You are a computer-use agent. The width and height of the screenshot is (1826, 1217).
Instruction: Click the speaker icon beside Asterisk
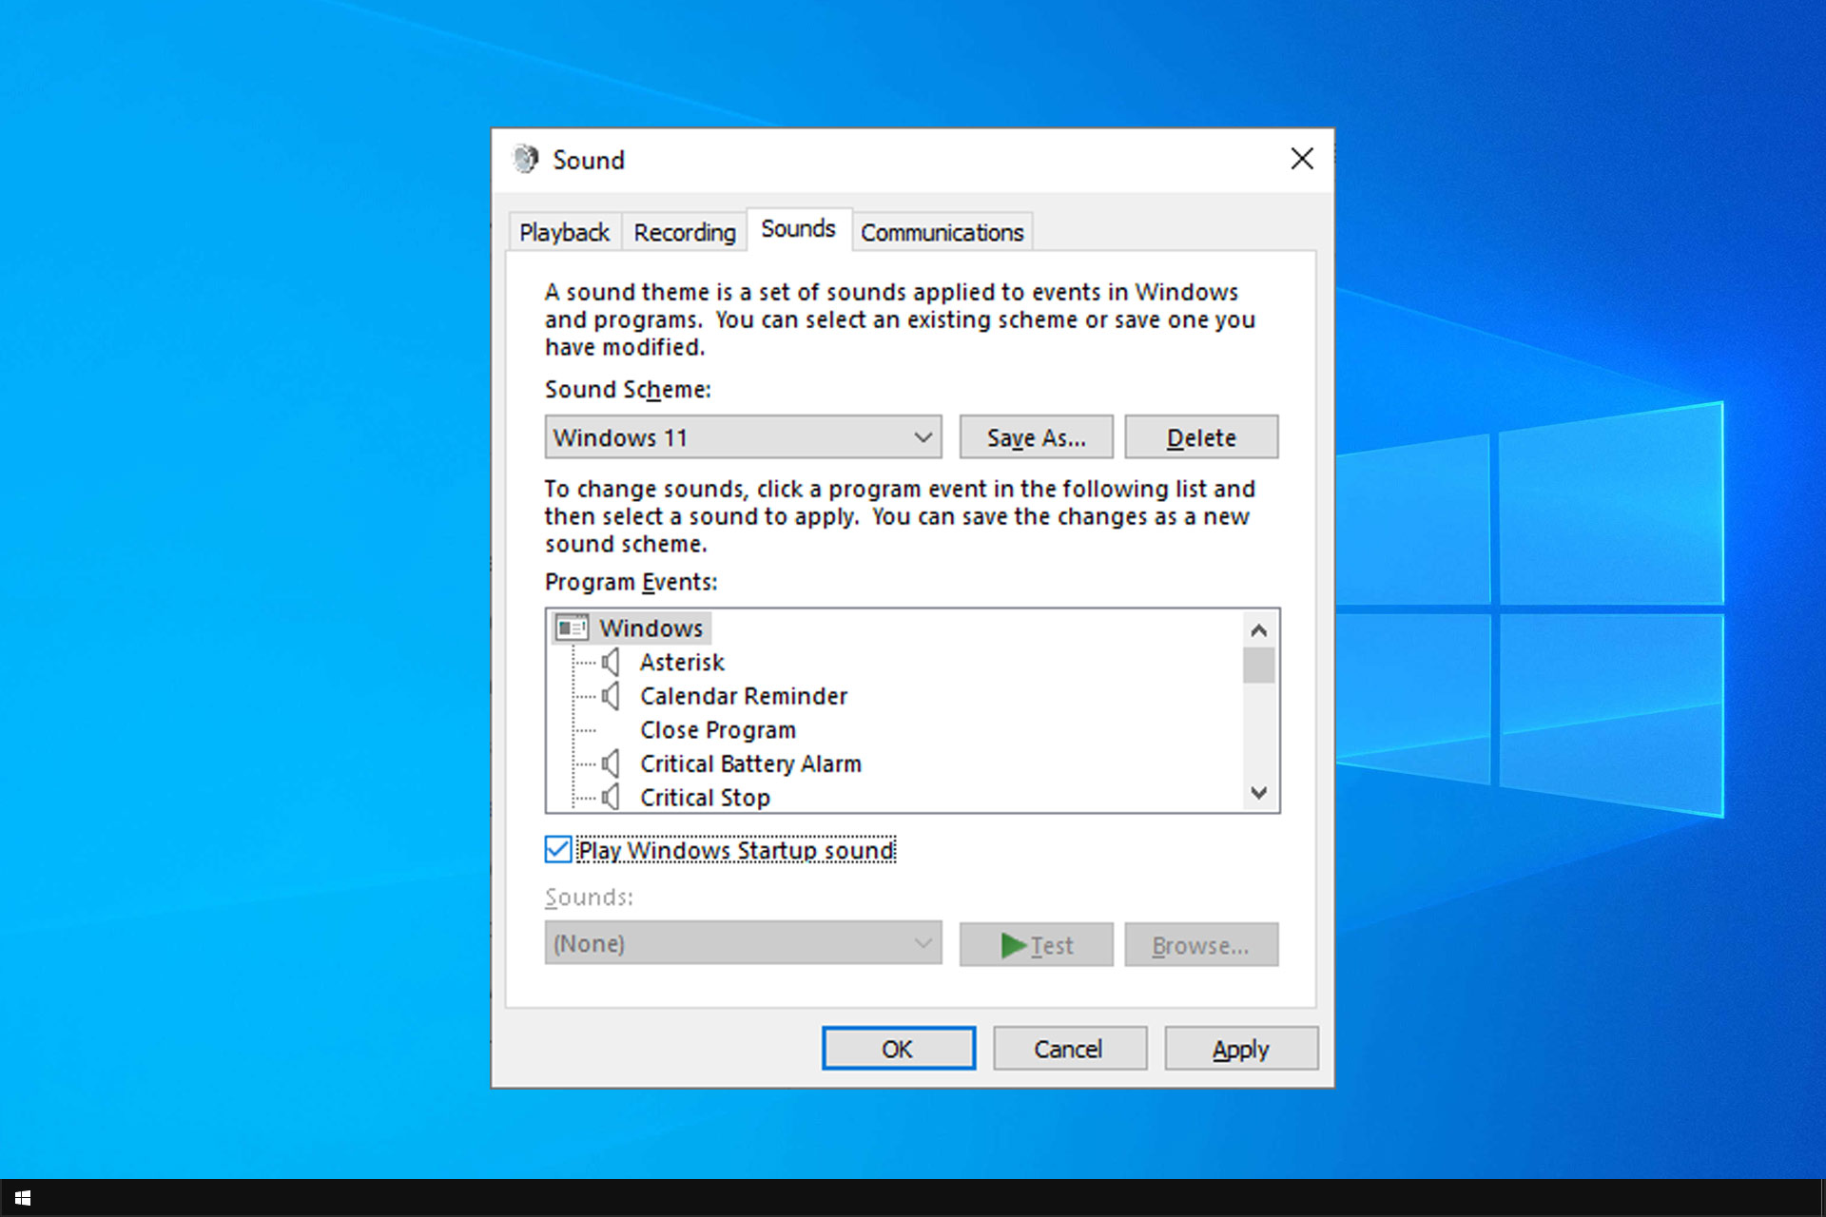(x=611, y=662)
